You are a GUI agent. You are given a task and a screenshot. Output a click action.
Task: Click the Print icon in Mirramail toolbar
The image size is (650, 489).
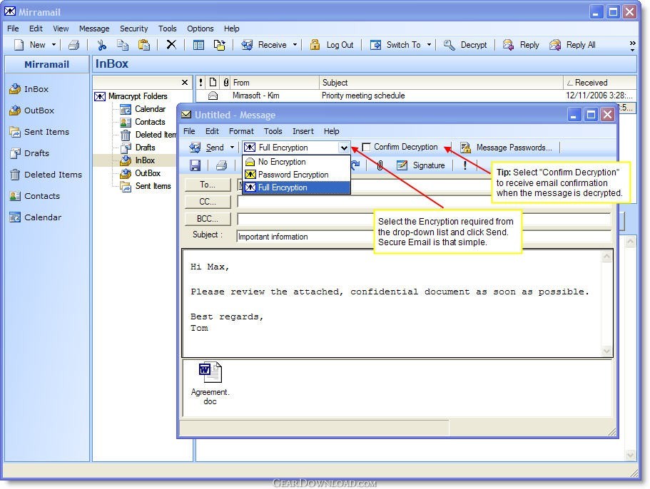tap(73, 45)
